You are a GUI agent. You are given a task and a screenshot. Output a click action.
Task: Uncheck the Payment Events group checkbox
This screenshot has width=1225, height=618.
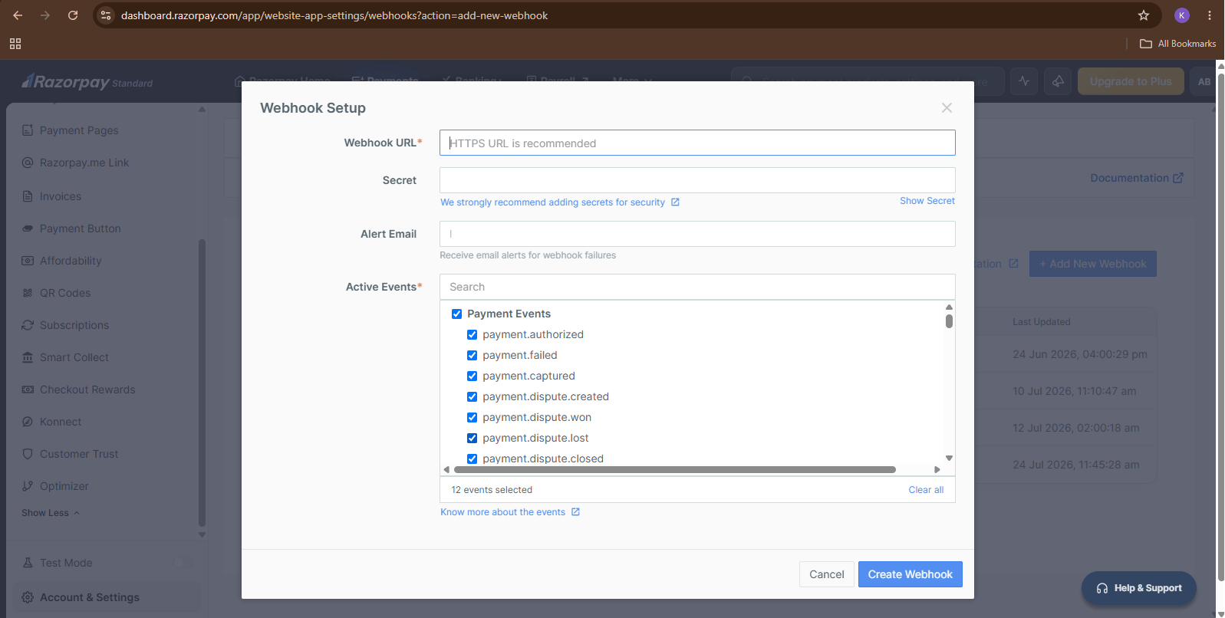tap(456, 314)
